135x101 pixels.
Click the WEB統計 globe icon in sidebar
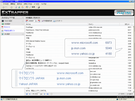pyautogui.click(x=3, y=24)
